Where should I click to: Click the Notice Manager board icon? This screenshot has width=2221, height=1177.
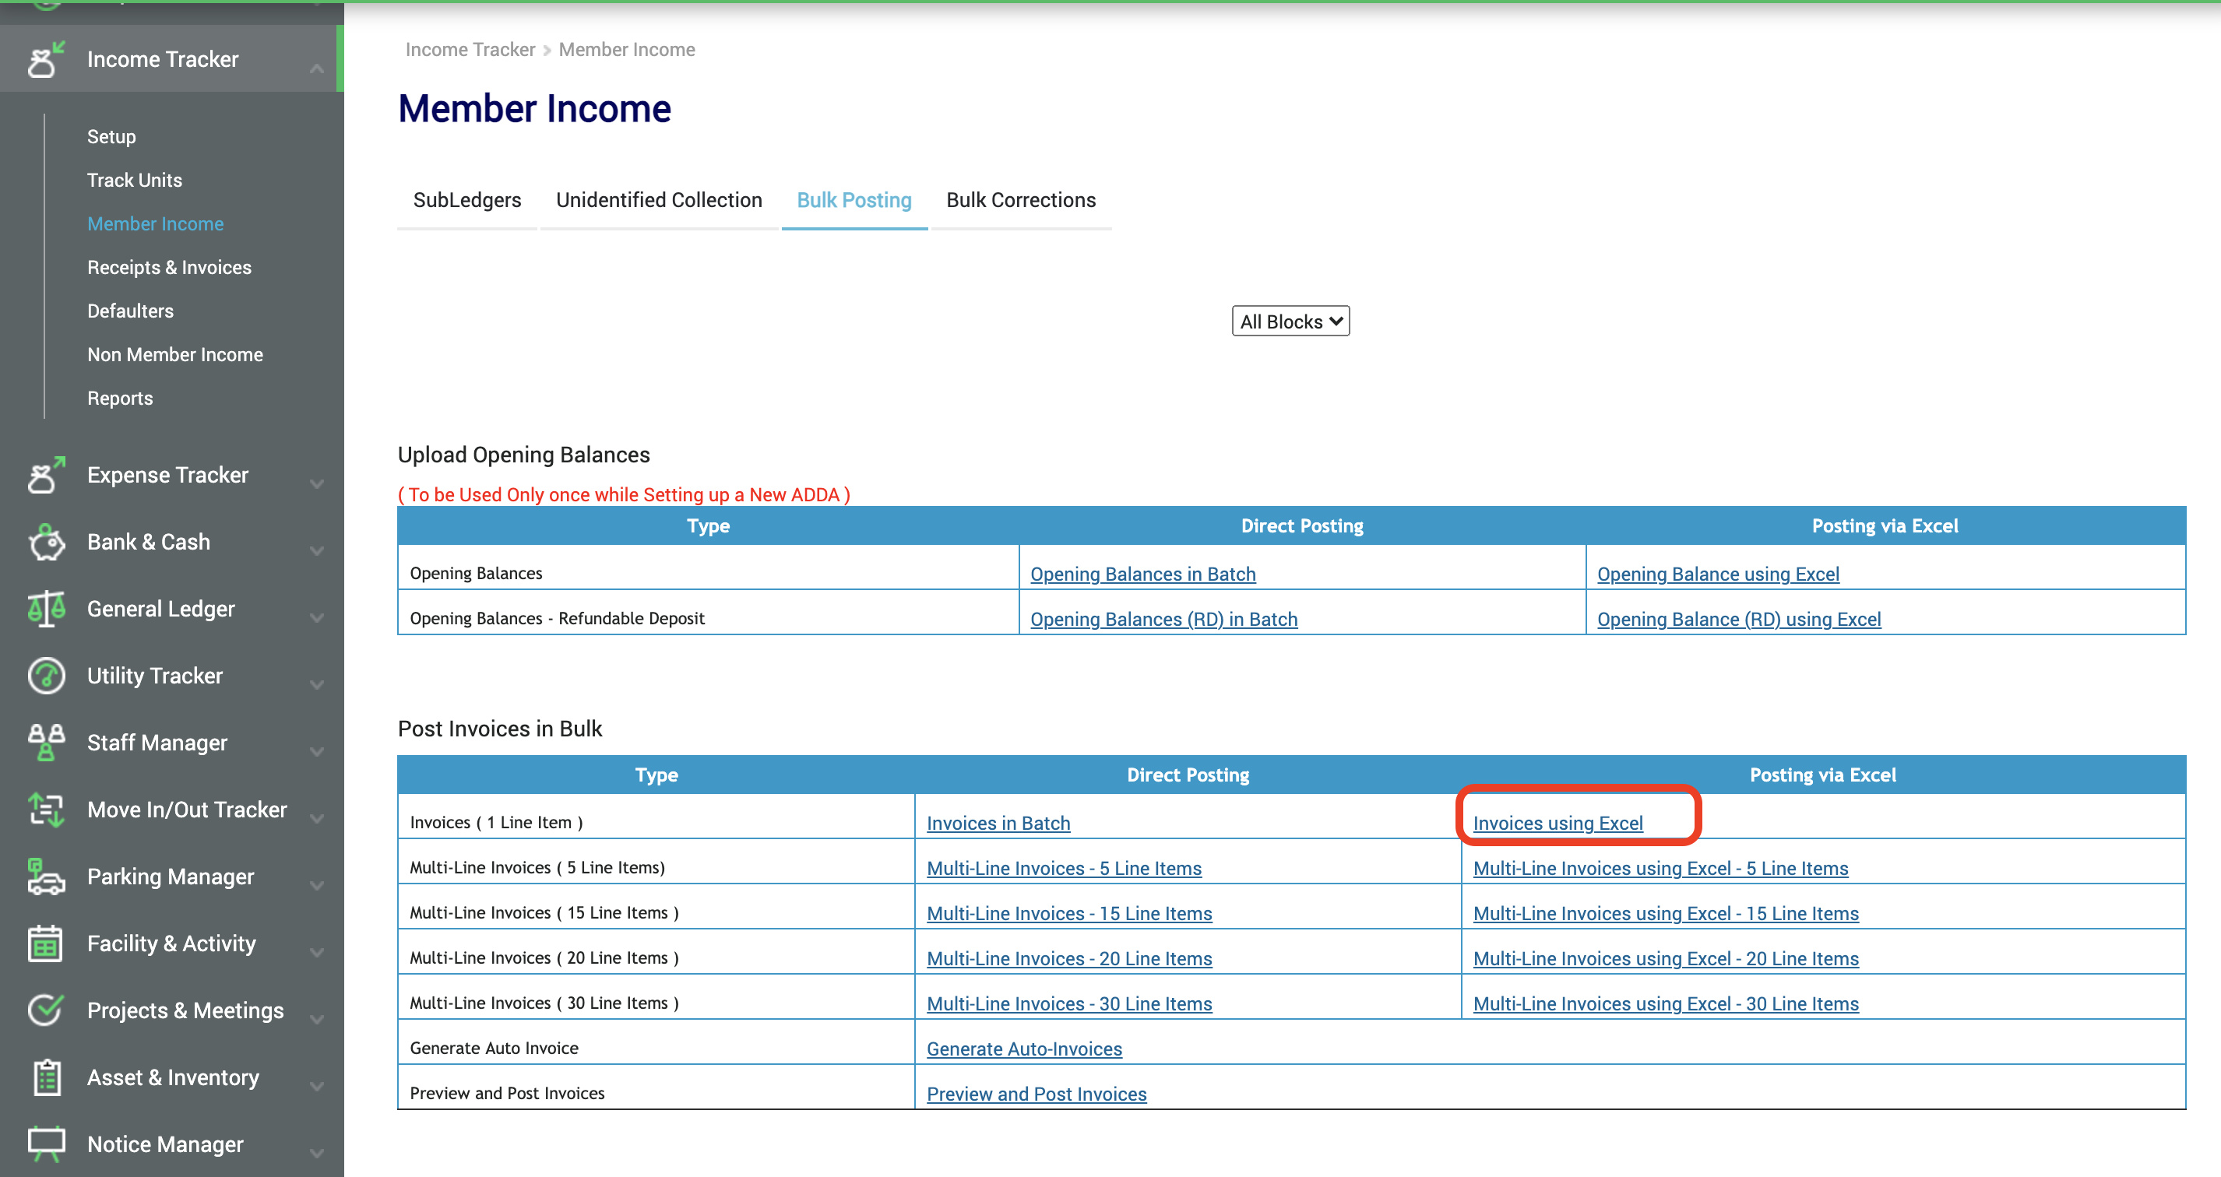click(46, 1144)
